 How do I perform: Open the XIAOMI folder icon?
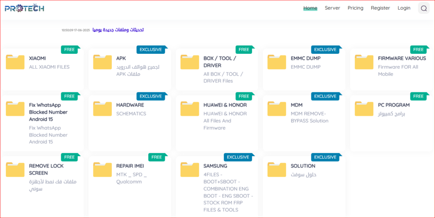15,62
